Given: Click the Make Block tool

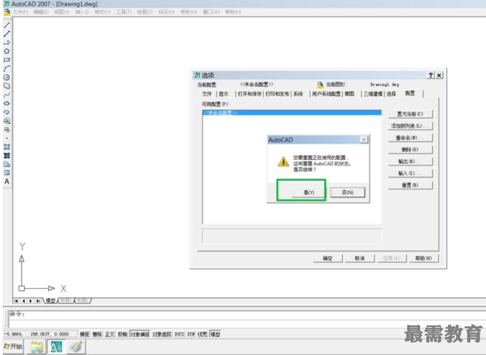Looking at the screenshot, I should pos(7,130).
